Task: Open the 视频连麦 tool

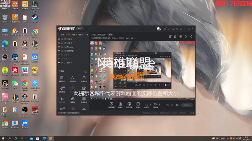Action: pos(61,90)
